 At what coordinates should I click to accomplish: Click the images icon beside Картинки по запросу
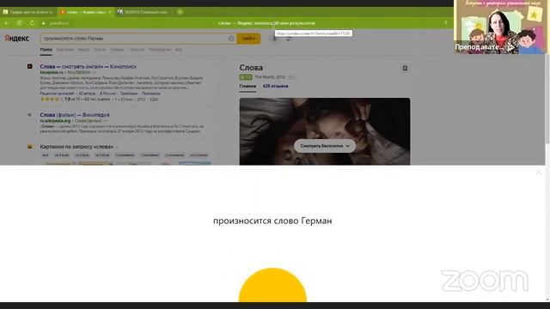click(x=30, y=147)
